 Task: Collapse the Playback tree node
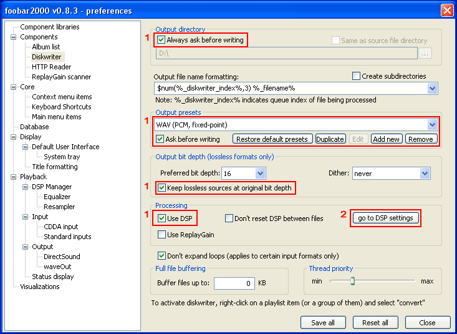14,177
